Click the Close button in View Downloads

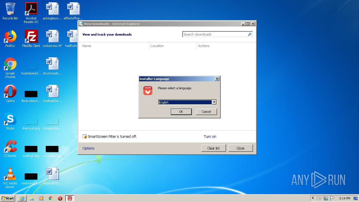coord(240,148)
